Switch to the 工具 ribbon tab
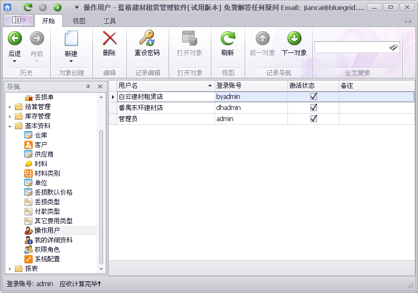This screenshot has width=418, height=293. click(109, 21)
